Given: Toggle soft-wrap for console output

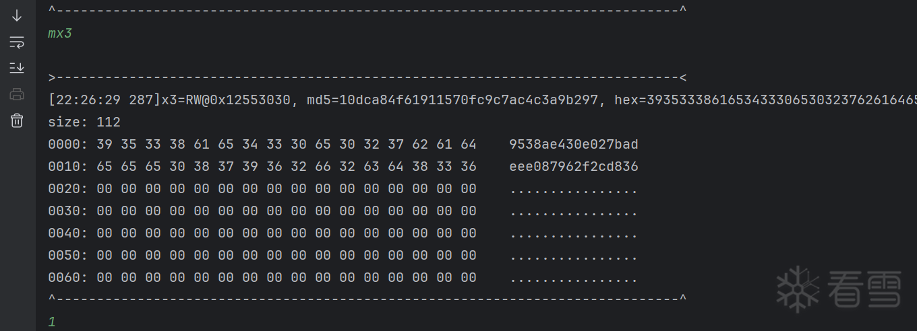Looking at the screenshot, I should tap(17, 42).
